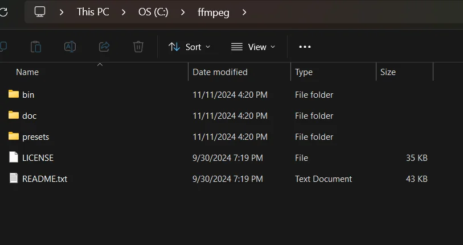
Task: Click the Delete trash can icon
Action: coord(138,47)
